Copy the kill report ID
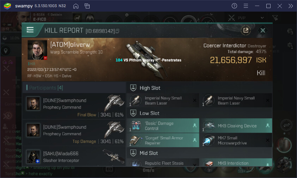Screen dimensions: 297x178 point(117,31)
